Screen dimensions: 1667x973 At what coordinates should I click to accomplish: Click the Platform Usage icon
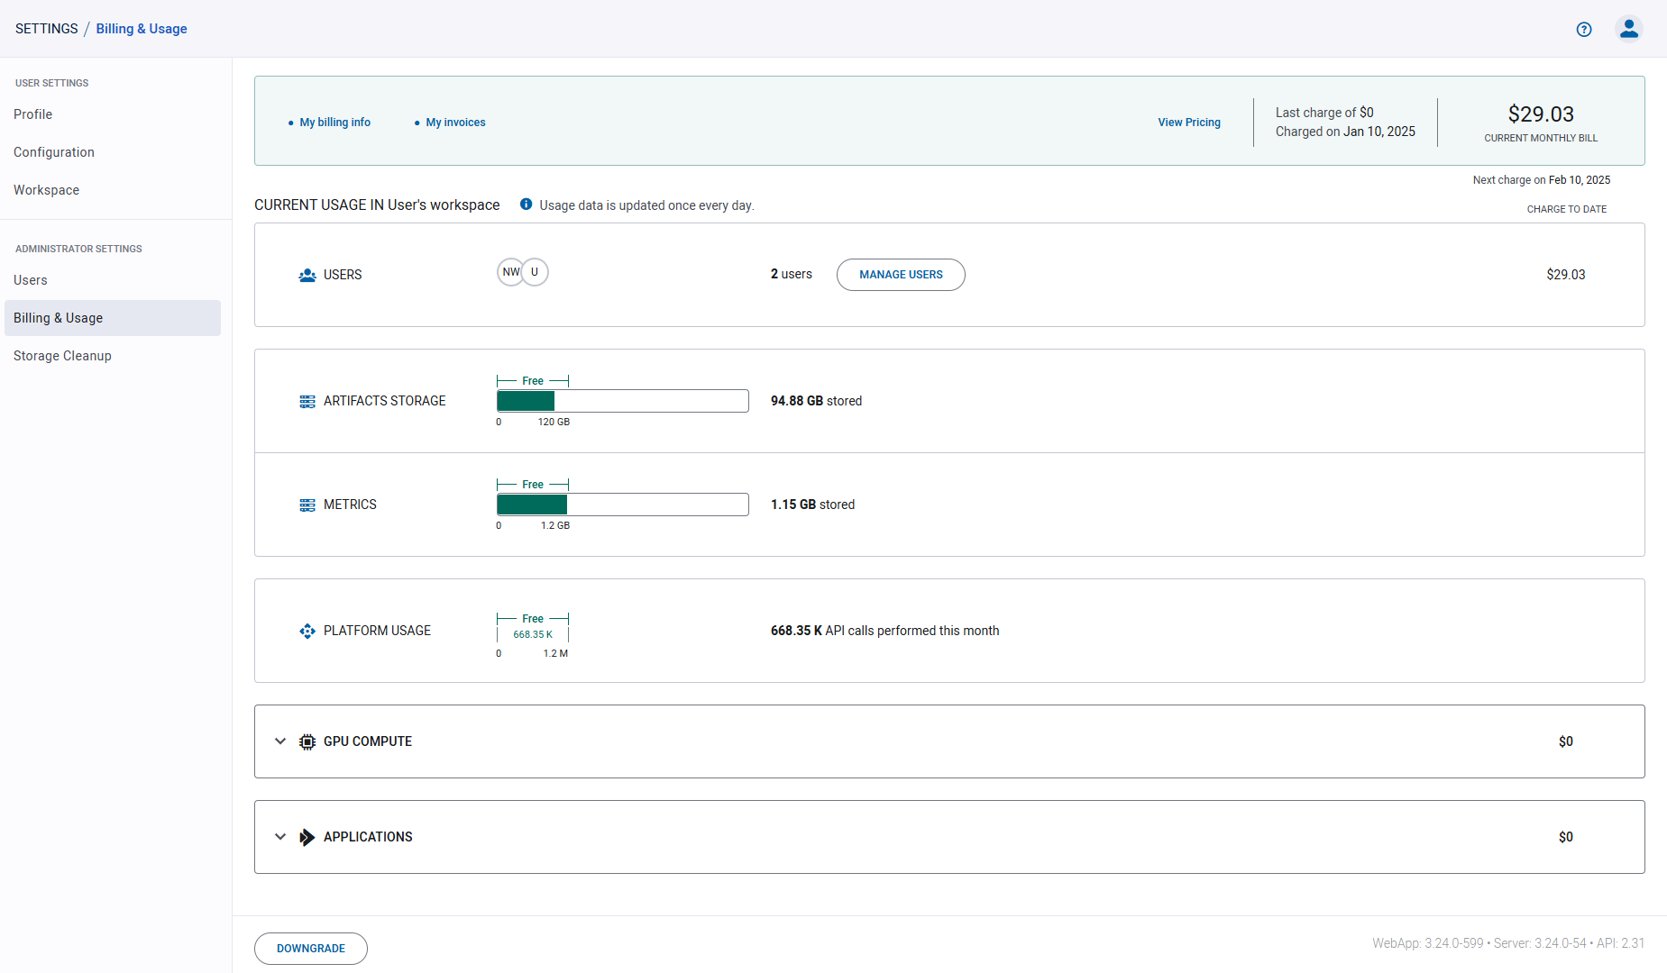[307, 631]
